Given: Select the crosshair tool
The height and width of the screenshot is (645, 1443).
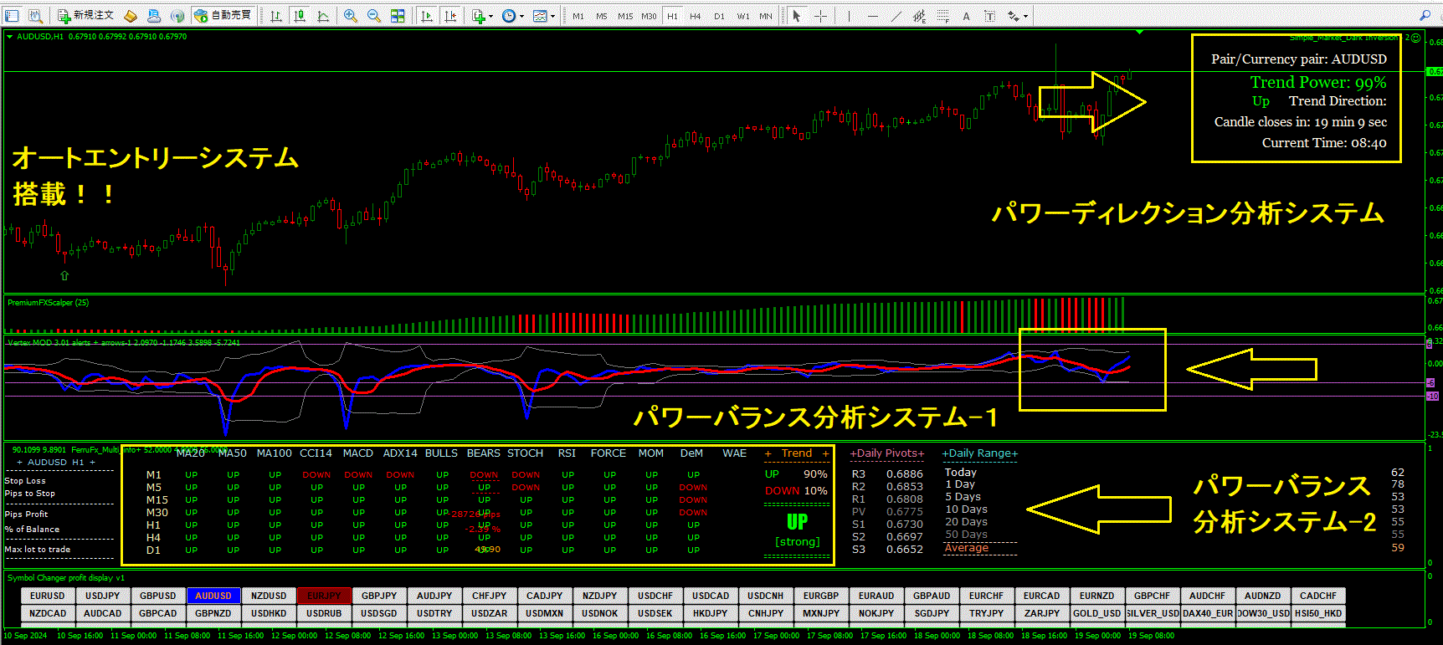Looking at the screenshot, I should pyautogui.click(x=821, y=16).
